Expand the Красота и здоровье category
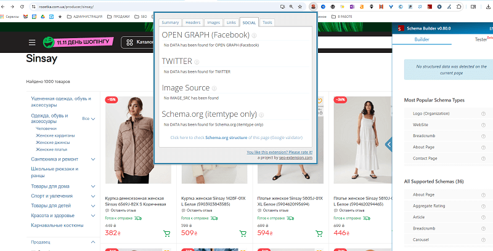493x251 pixels. coord(93,216)
